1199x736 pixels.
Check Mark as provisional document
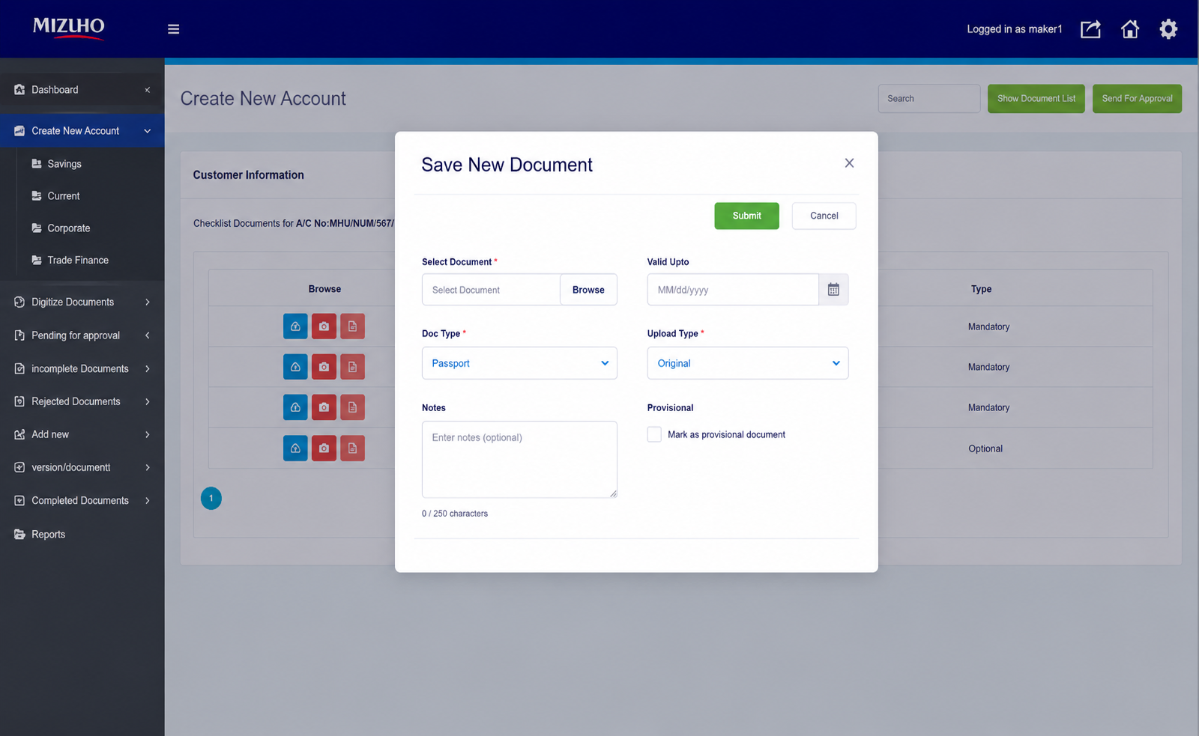pyautogui.click(x=654, y=434)
